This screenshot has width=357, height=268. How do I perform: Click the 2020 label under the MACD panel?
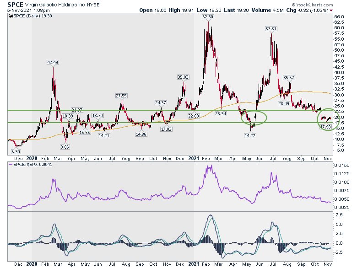(x=32, y=264)
